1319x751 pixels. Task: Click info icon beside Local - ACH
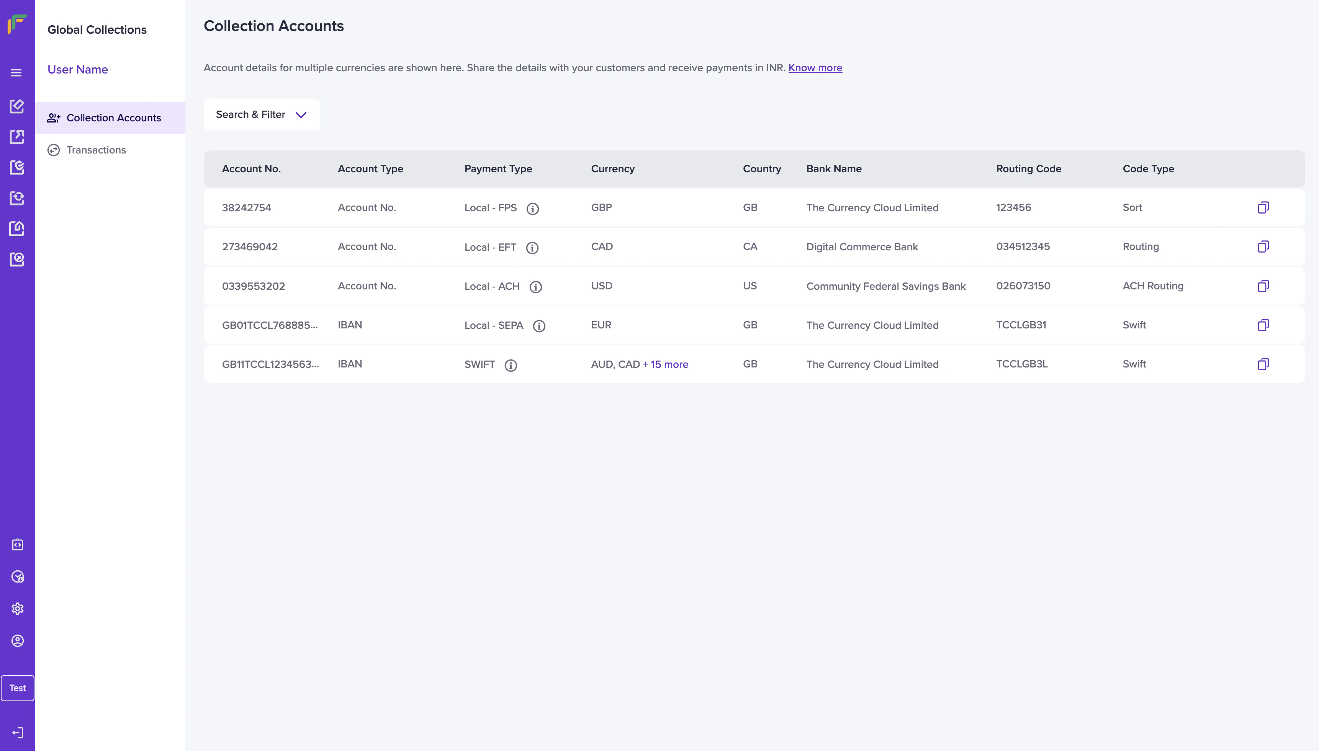(x=536, y=287)
